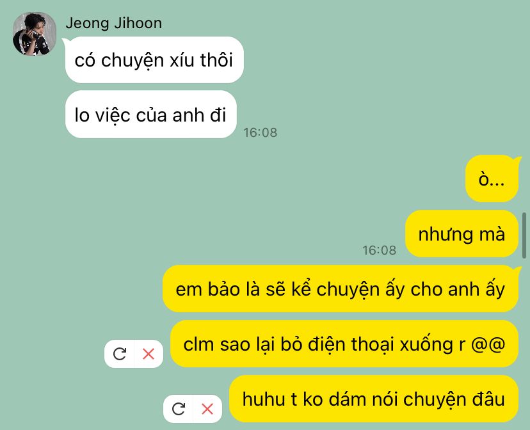Click the chat scrollbar thumb
Image resolution: width=530 pixels, height=430 pixels.
click(x=524, y=235)
